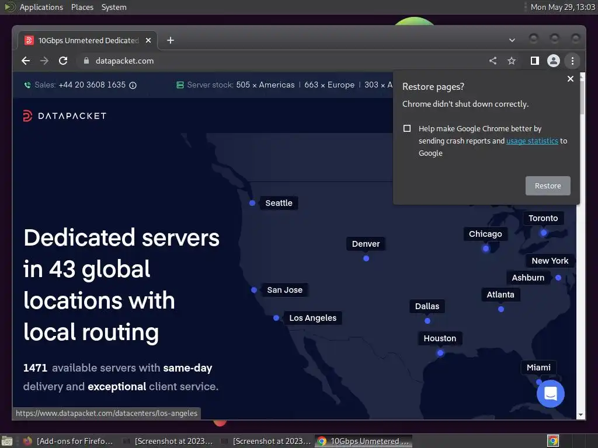598x448 pixels.
Task: Close the 10Gbps Unmetered Dedicated tab
Action: (x=148, y=40)
